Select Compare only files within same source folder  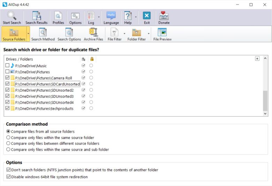click(8, 138)
